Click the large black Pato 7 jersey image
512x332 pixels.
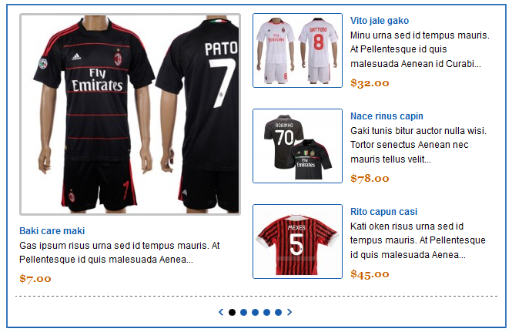point(130,114)
